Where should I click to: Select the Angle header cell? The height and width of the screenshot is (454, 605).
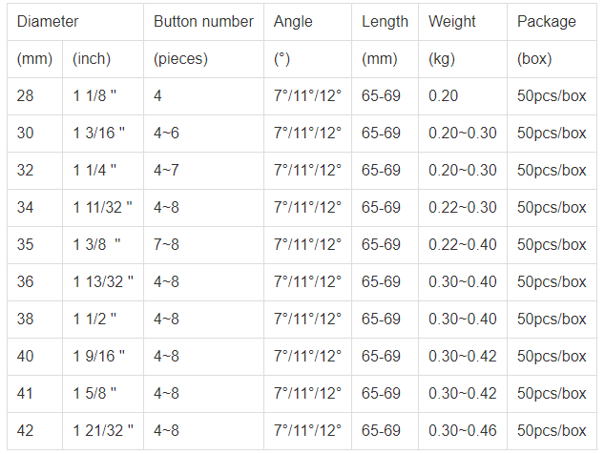[x=307, y=22]
